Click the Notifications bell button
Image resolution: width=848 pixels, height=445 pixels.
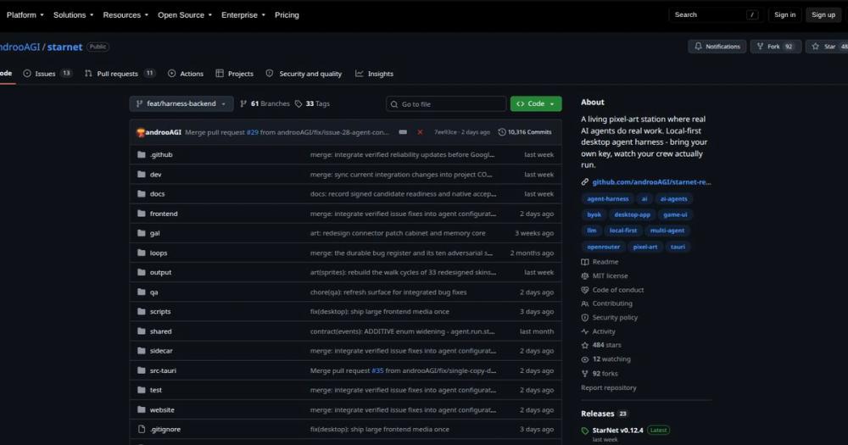coord(717,47)
